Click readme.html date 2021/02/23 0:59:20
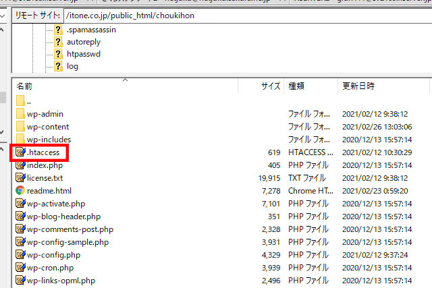 click(x=375, y=191)
